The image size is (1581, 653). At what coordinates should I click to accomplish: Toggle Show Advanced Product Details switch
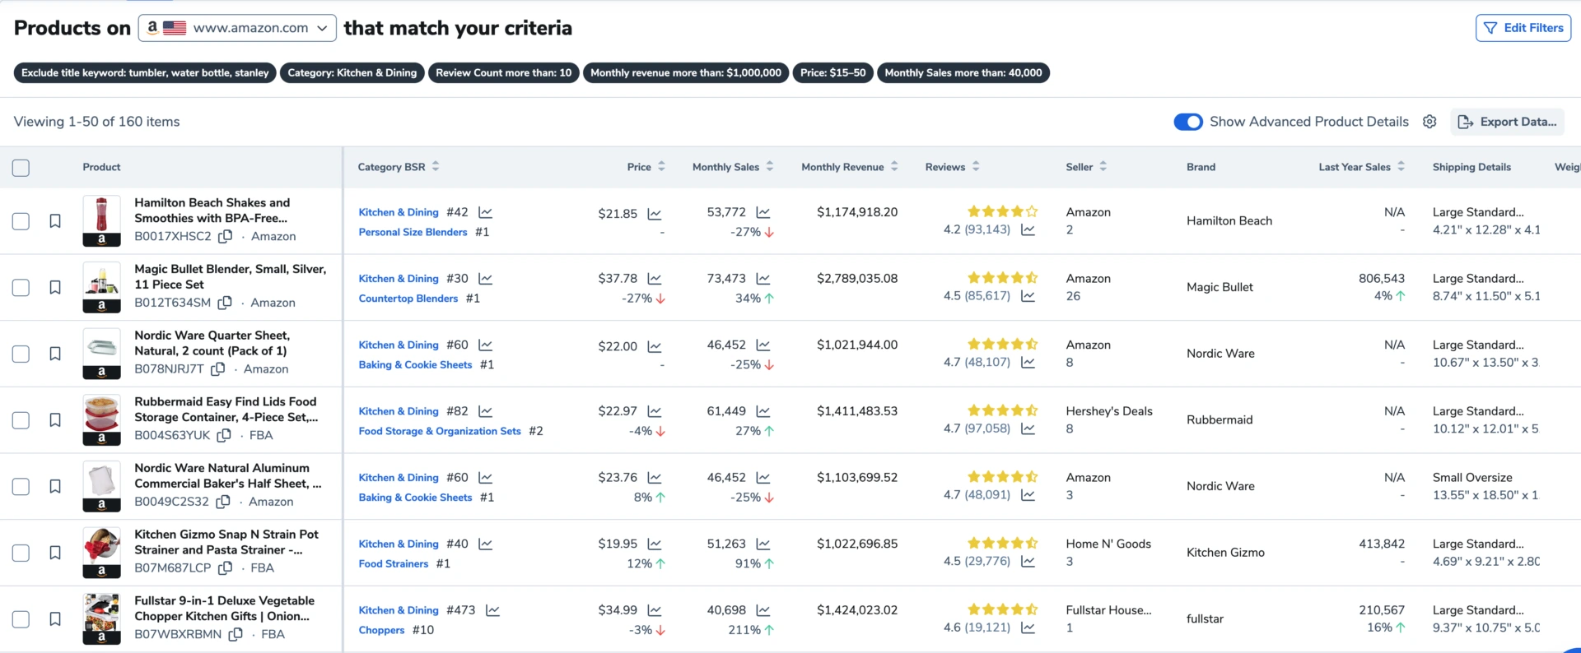coord(1187,122)
